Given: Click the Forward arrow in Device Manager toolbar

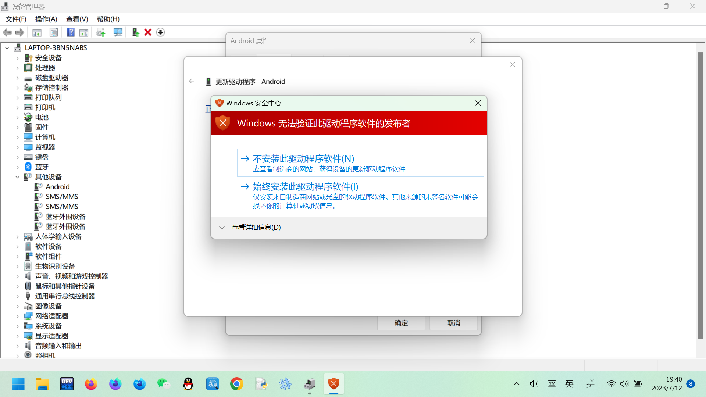Looking at the screenshot, I should click(x=20, y=32).
